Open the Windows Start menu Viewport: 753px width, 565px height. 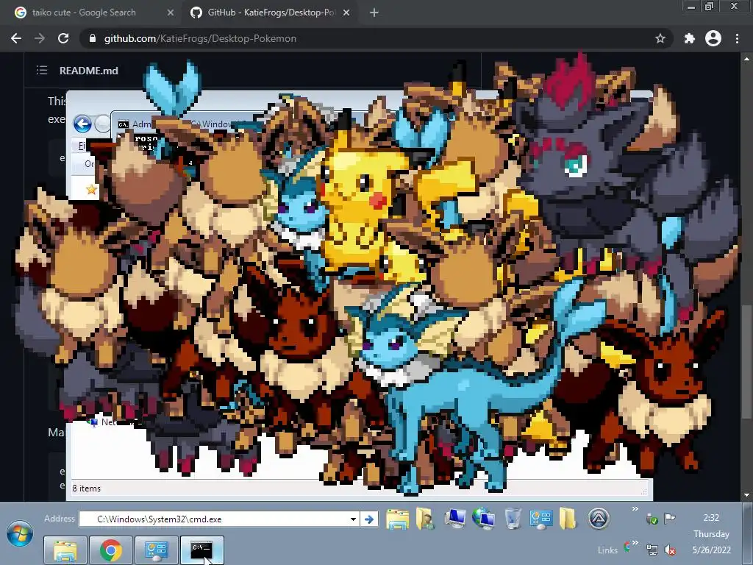[x=20, y=534]
